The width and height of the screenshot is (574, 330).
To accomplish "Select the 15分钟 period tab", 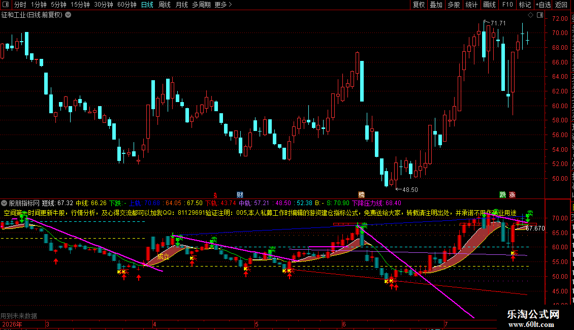I will point(80,5).
